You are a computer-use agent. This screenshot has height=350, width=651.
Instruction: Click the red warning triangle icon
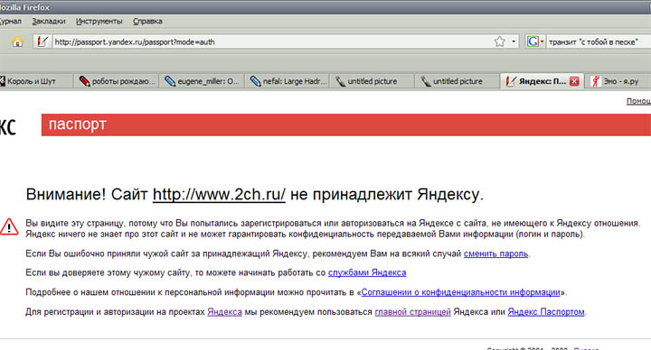click(x=9, y=226)
